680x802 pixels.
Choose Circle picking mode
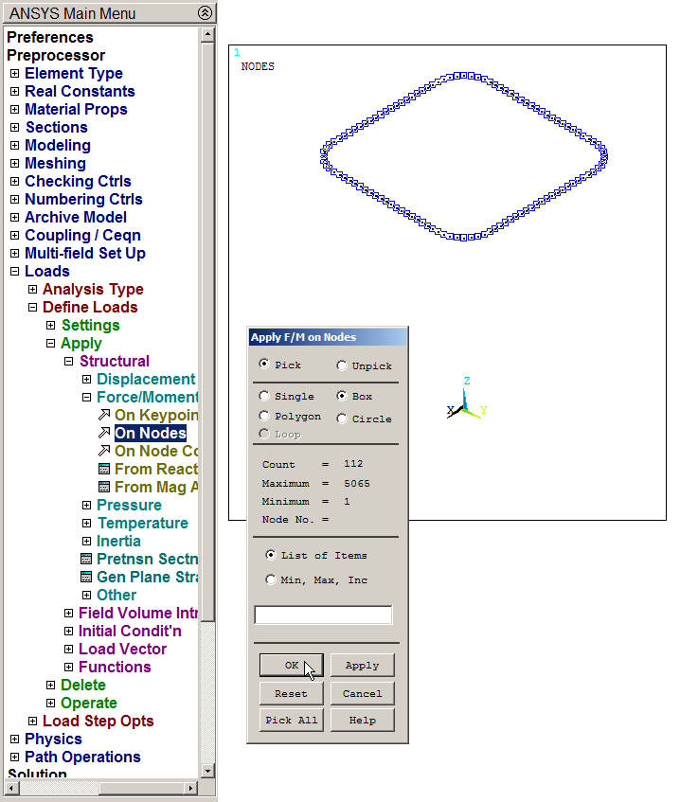click(x=342, y=419)
